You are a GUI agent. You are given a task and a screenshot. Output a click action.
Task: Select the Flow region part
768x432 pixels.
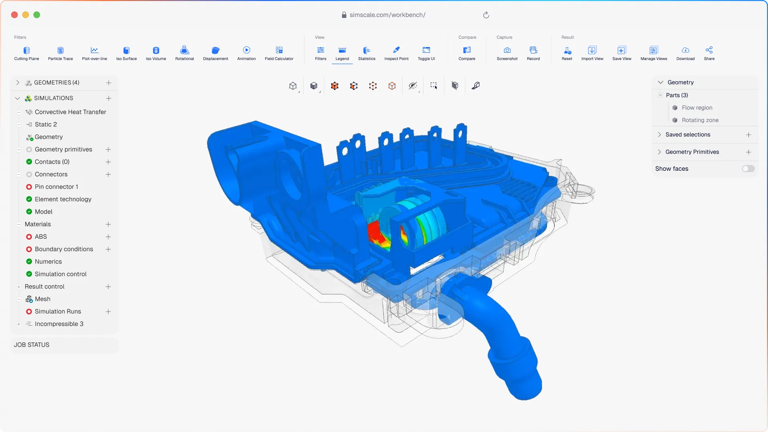point(697,108)
